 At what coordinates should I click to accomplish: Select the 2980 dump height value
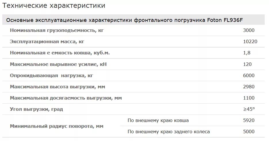[x=249, y=87]
